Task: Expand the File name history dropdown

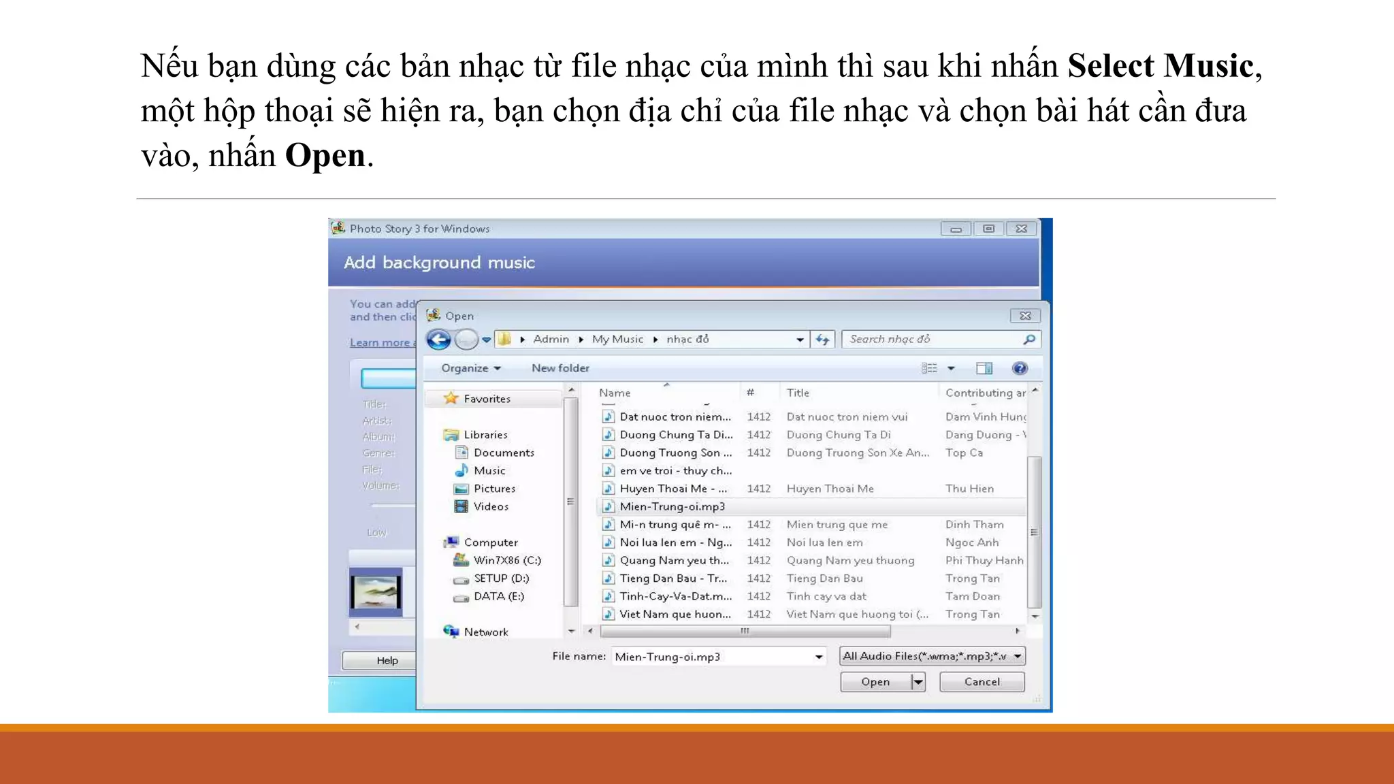Action: coord(818,657)
